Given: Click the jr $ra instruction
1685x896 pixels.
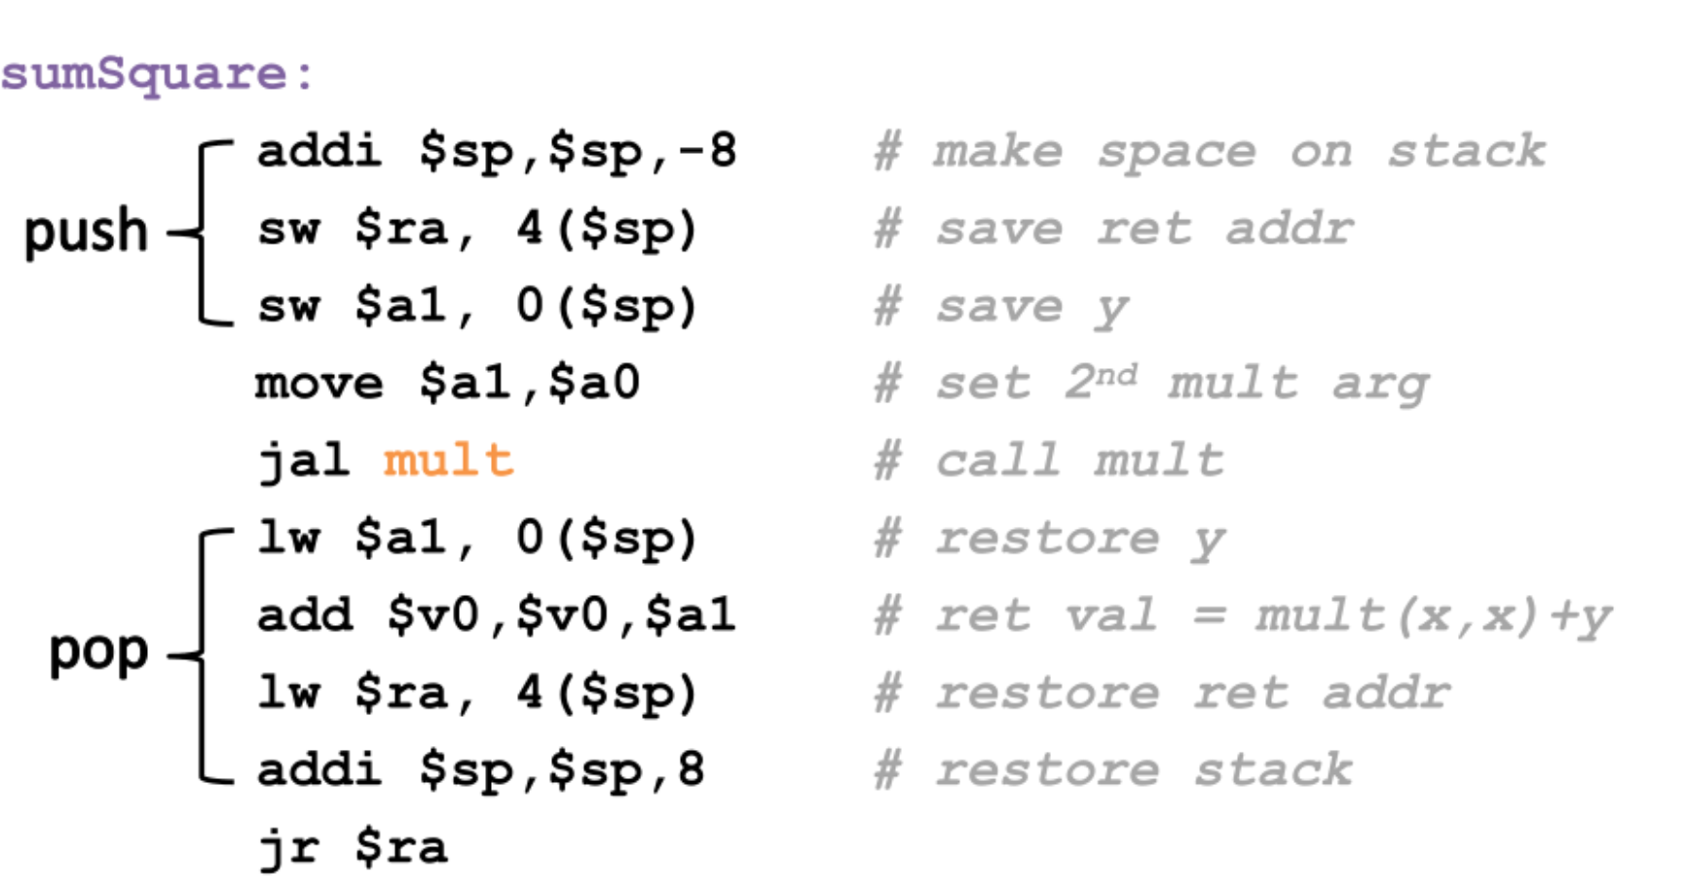Looking at the screenshot, I should [x=353, y=847].
